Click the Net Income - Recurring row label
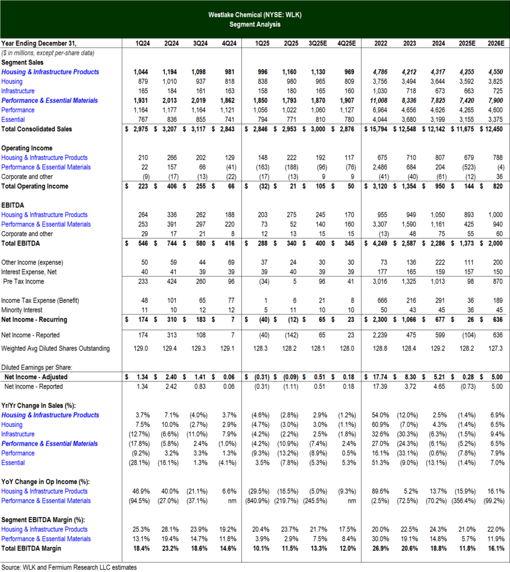Image resolution: width=510 pixels, height=572 pixels. pyautogui.click(x=34, y=320)
